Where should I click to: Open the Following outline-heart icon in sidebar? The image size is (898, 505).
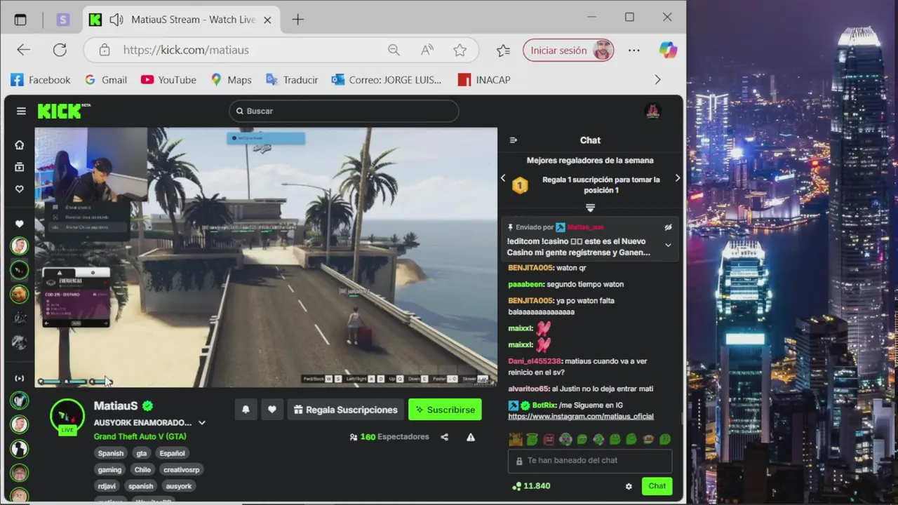[x=20, y=189]
